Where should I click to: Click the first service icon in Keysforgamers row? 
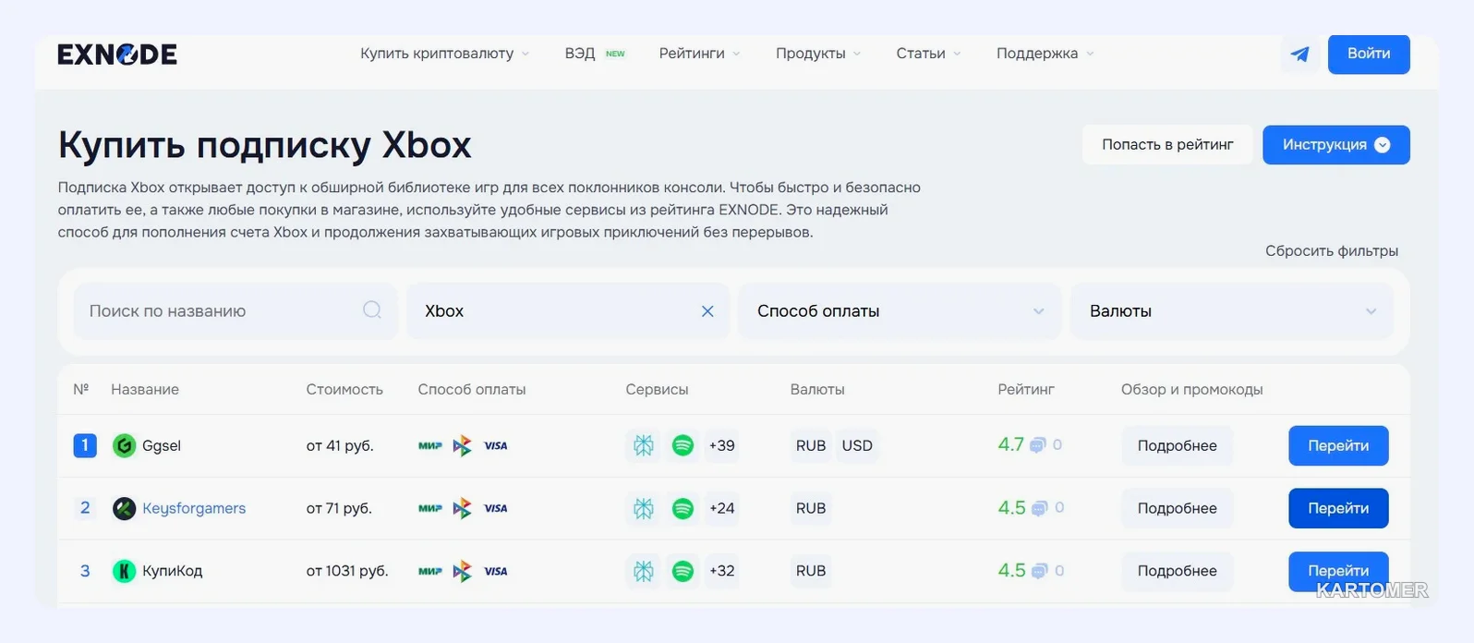click(644, 508)
